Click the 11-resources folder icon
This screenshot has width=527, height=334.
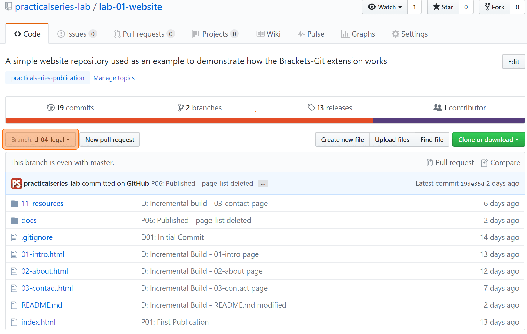pos(15,204)
